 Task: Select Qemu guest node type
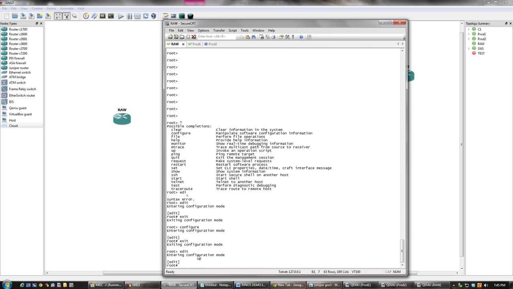[18, 108]
